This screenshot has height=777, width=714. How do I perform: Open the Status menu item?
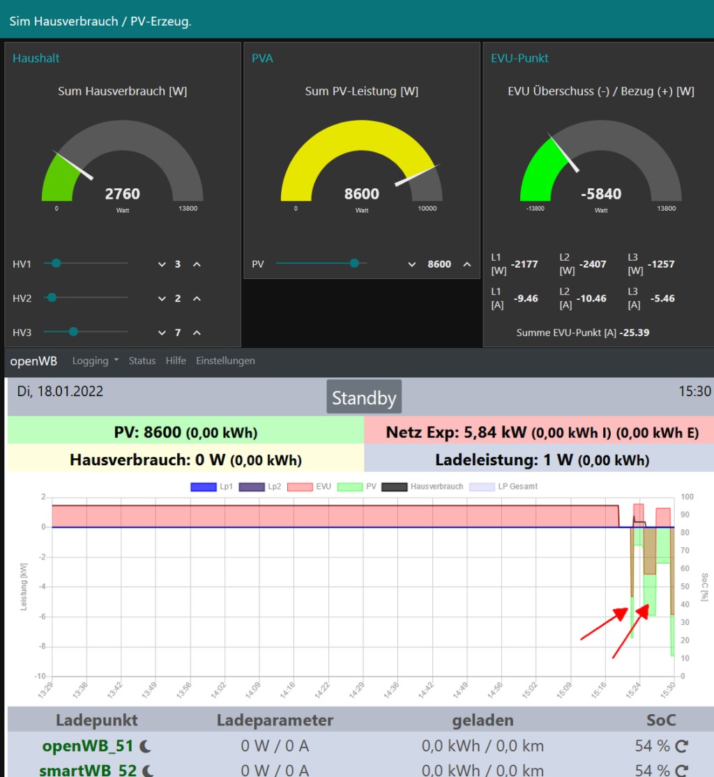click(142, 361)
